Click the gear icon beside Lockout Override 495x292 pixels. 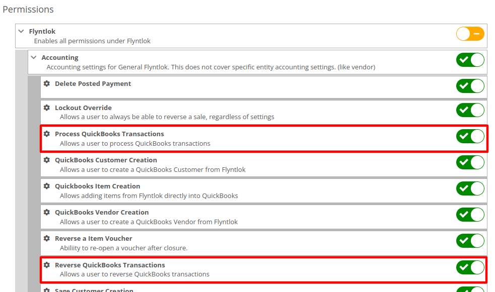point(47,108)
